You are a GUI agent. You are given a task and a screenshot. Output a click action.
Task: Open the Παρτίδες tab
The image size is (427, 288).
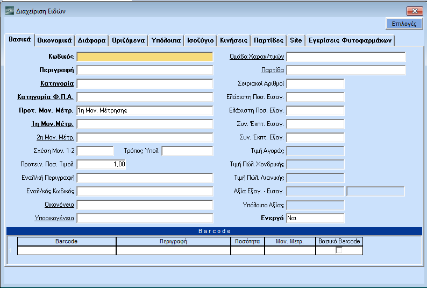(268, 40)
